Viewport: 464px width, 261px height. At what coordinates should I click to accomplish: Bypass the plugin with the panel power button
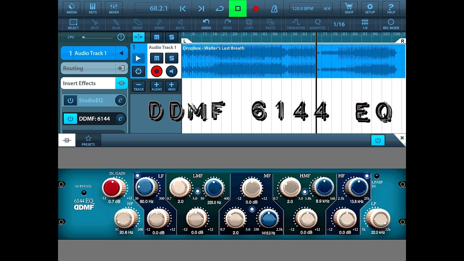pos(378,140)
